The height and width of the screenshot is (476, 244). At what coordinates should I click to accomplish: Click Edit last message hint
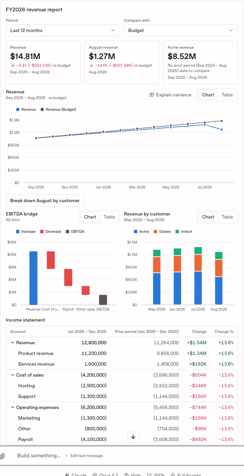(83, 456)
